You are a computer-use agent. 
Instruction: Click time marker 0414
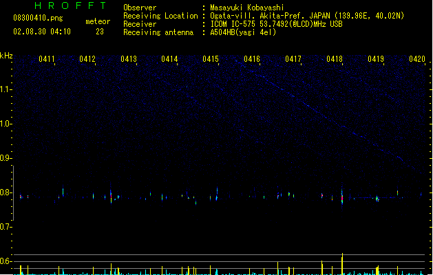(169, 59)
